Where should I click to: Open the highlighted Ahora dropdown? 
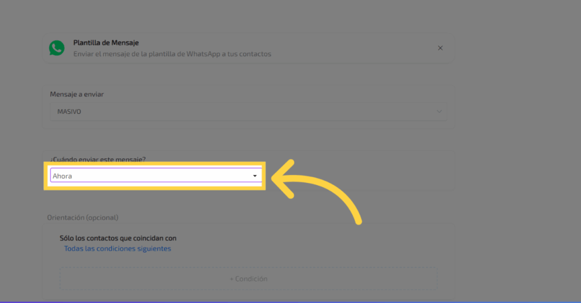coord(156,176)
